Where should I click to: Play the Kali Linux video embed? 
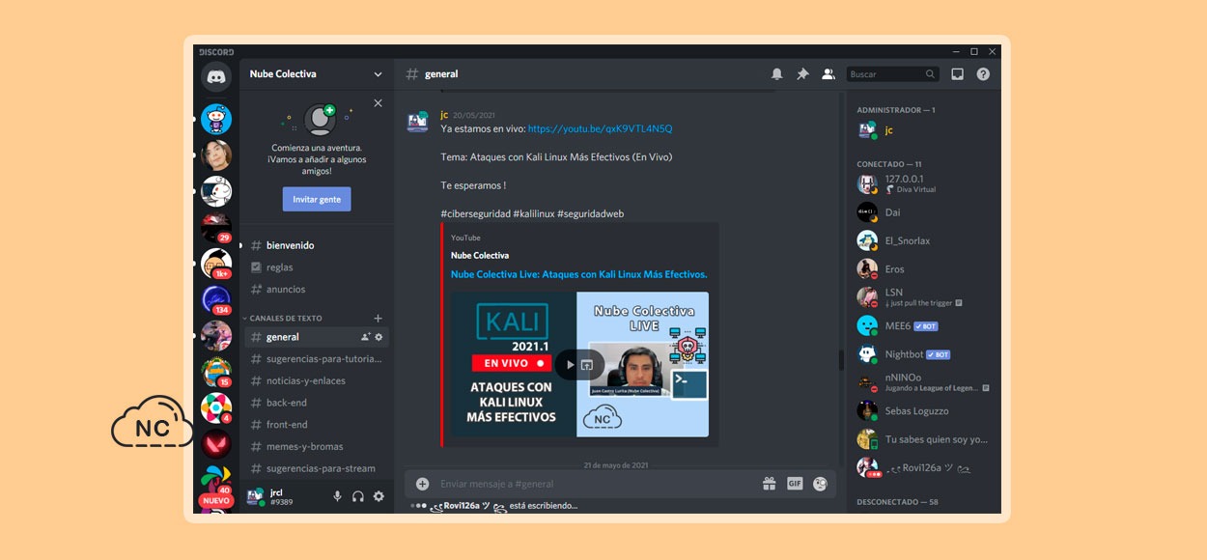[571, 365]
